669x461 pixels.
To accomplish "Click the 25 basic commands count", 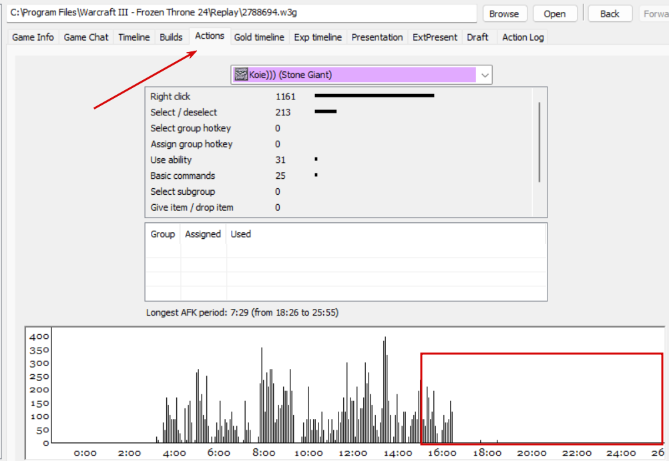I will point(280,175).
